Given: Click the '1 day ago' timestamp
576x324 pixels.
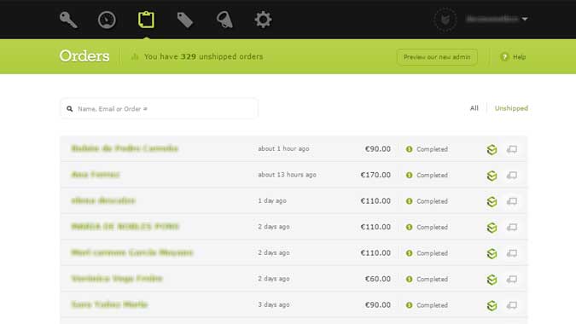Looking at the screenshot, I should click(x=272, y=200).
